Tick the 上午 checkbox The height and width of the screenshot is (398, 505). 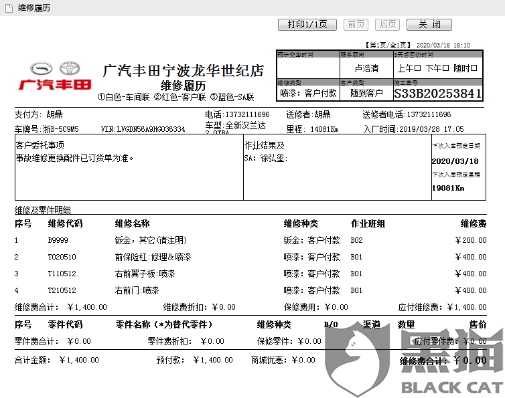[x=417, y=68]
